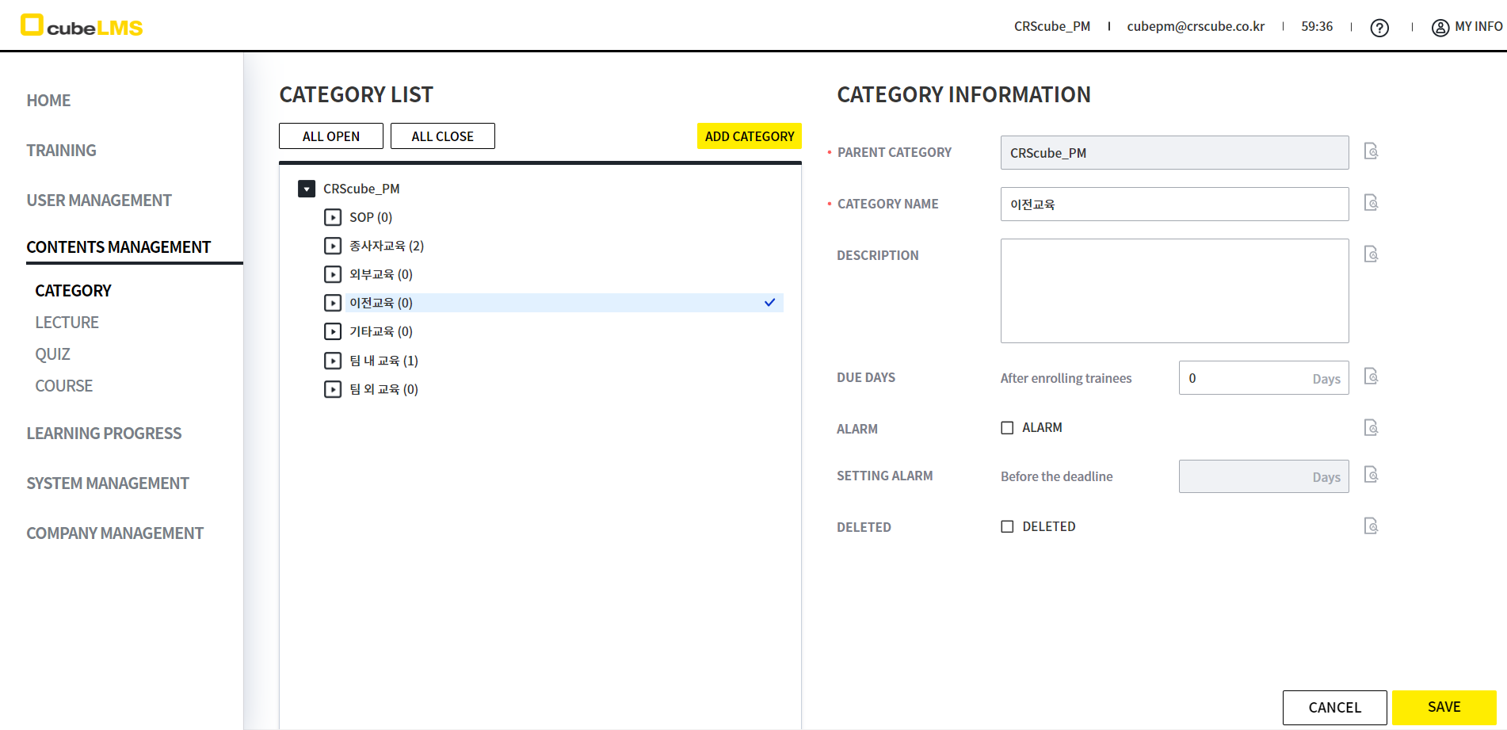Screen dimensions: 1507x730
Task: Open the LECTURE submenu item
Action: 67,323
